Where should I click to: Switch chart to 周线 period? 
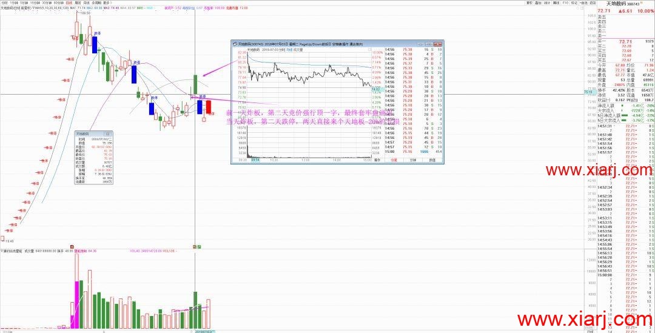click(x=78, y=2)
